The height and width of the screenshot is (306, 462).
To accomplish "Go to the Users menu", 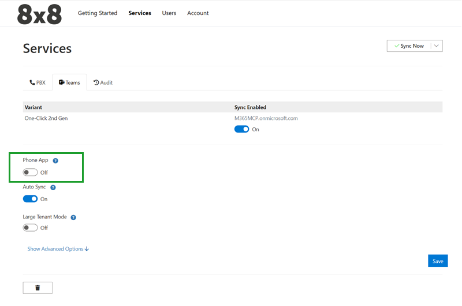I will 169,13.
